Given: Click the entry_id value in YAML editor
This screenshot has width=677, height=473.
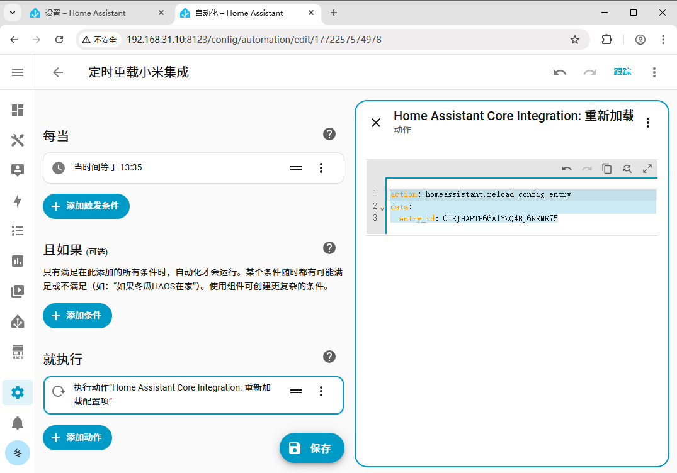Looking at the screenshot, I should point(500,219).
